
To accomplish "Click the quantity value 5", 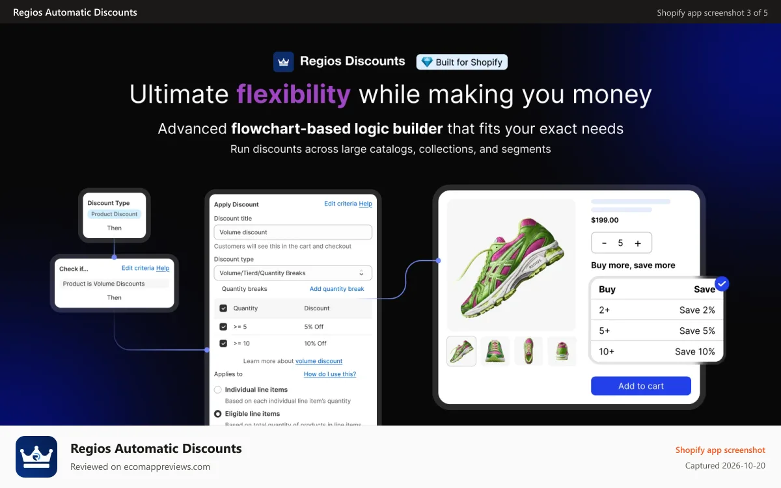I will pyautogui.click(x=620, y=243).
